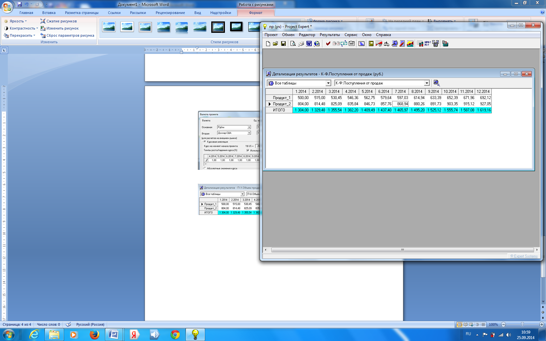546x341 pixels.
Task: Select the first picture style thumbnail
Action: 109,27
